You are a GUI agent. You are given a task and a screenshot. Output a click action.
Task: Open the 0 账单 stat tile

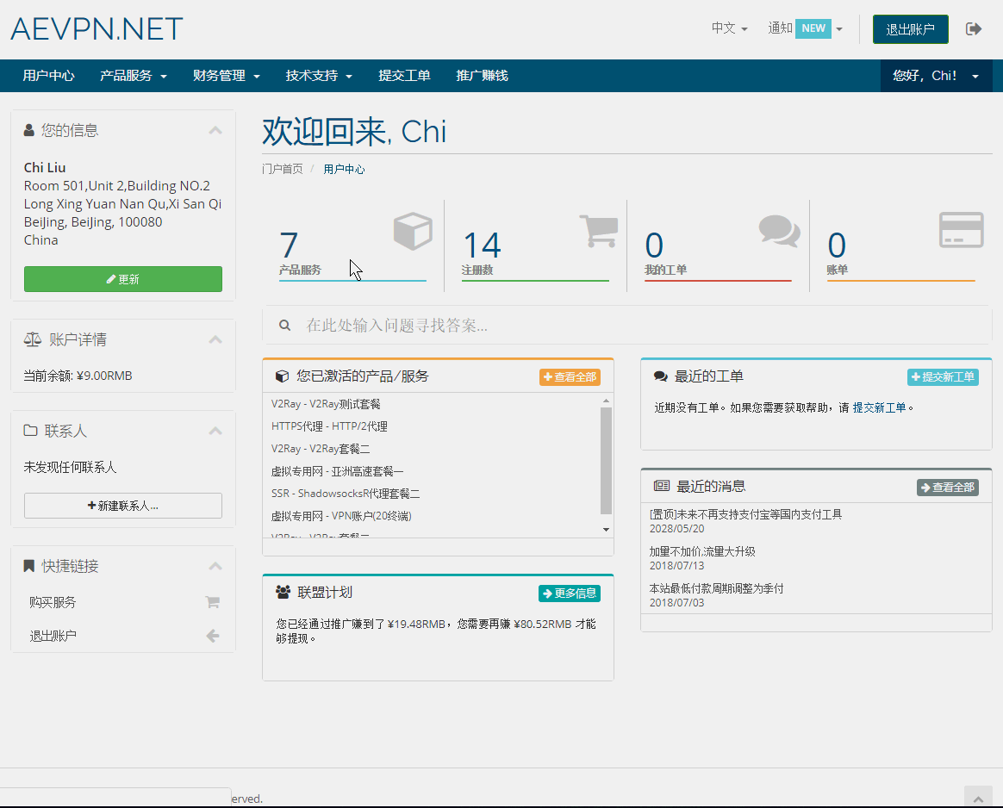pos(900,246)
